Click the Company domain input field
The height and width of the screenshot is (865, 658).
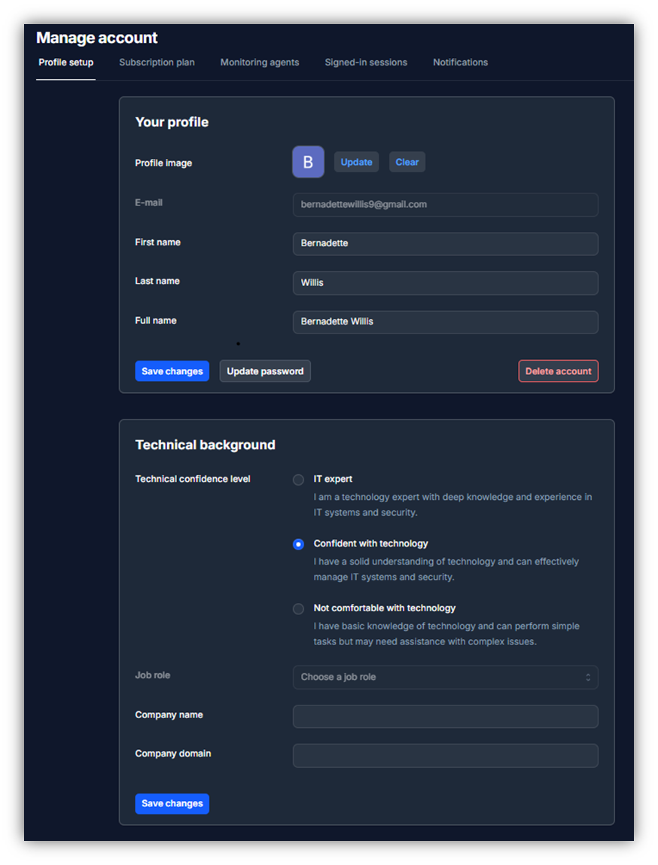coord(445,756)
